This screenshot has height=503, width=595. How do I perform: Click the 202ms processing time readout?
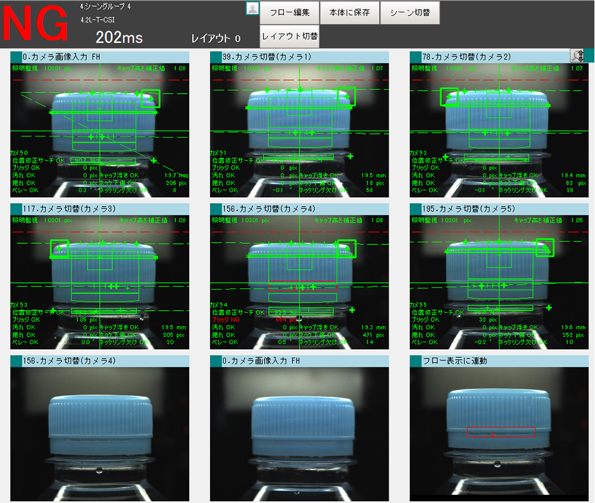click(x=119, y=38)
